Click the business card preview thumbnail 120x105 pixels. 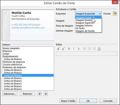28,25
